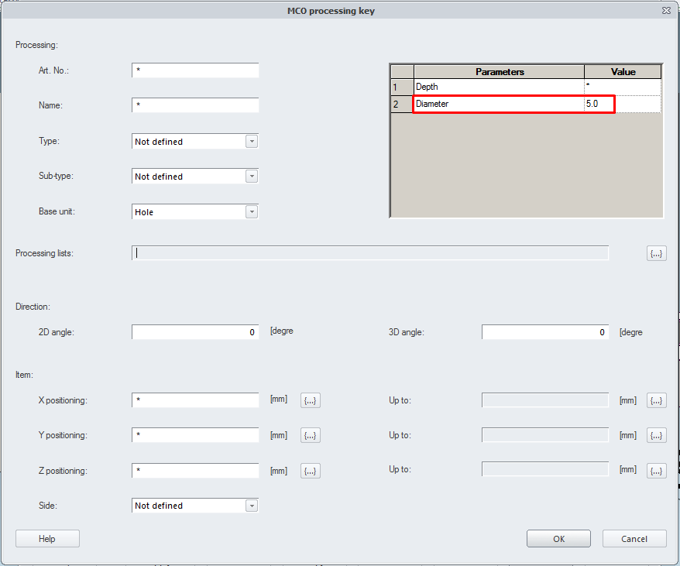This screenshot has height=566, width=680.
Task: Expand the Type dropdown
Action: click(x=251, y=142)
